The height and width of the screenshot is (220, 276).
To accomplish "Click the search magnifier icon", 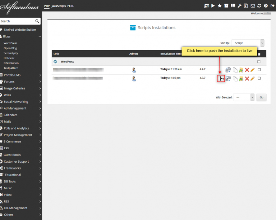I will coord(37,21).
